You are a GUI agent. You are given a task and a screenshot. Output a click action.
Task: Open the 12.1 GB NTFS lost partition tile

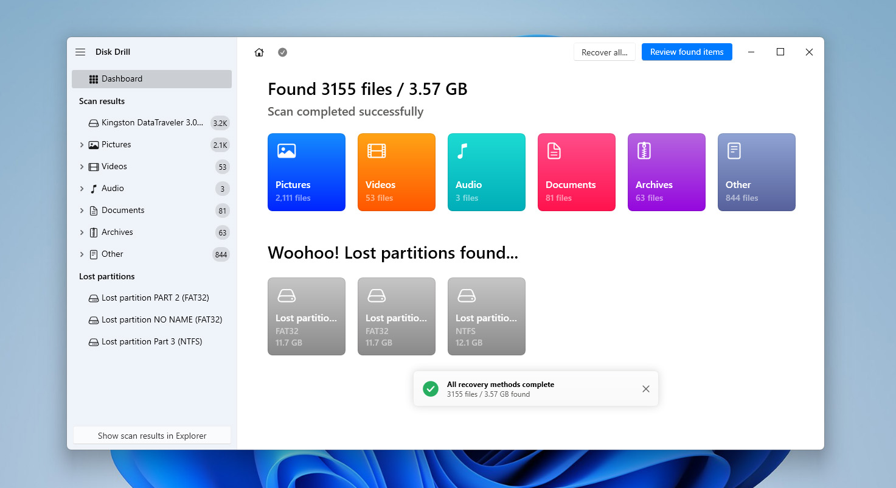point(487,316)
